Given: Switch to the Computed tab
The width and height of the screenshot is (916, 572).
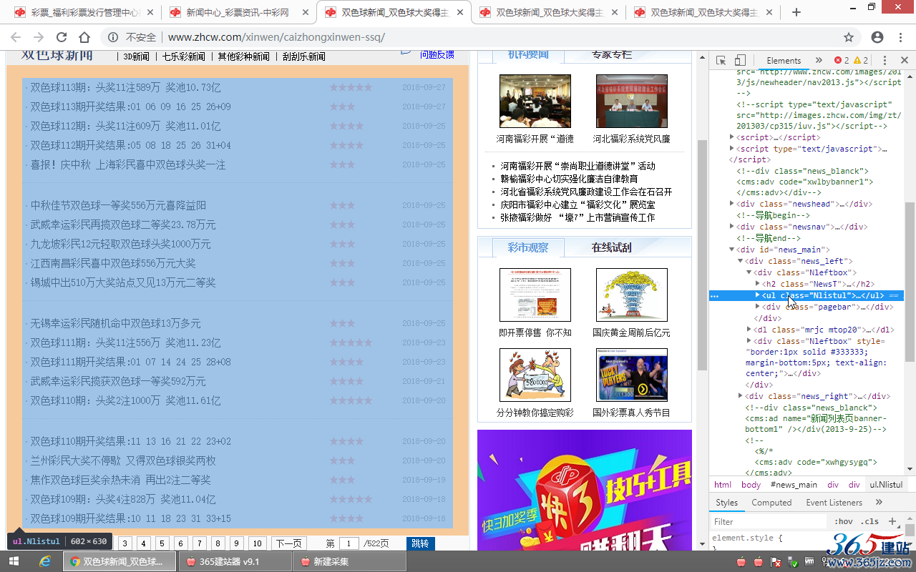Looking at the screenshot, I should (x=771, y=502).
